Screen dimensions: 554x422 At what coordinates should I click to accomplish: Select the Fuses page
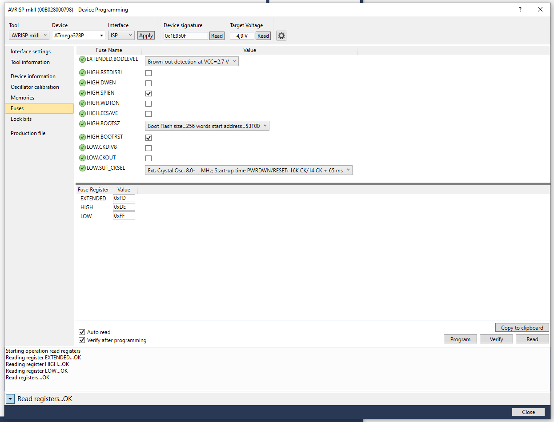(x=39, y=108)
